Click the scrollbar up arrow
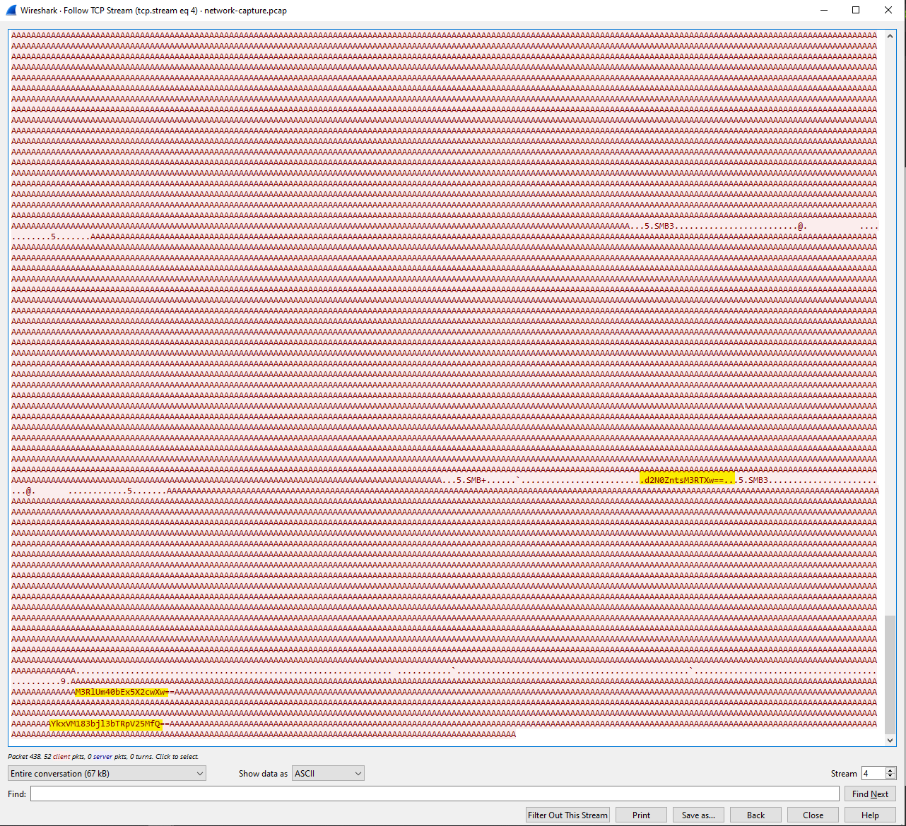Screen dimensions: 906x826 890,36
